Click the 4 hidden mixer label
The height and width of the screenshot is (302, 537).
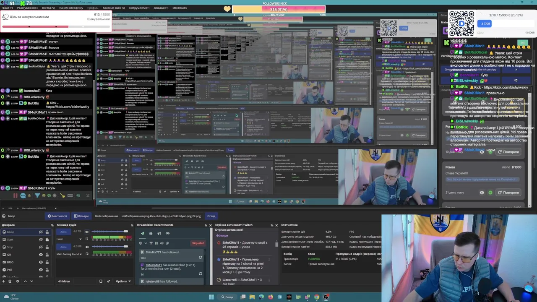(64, 281)
